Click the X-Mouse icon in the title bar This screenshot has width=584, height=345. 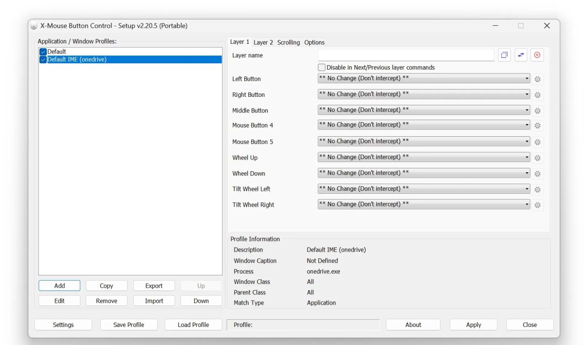pos(33,25)
